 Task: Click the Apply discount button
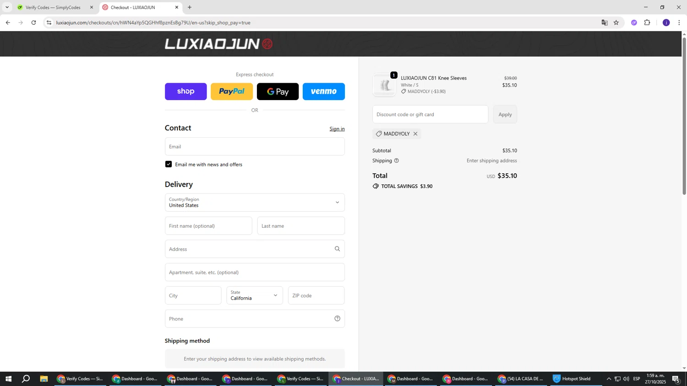click(505, 114)
